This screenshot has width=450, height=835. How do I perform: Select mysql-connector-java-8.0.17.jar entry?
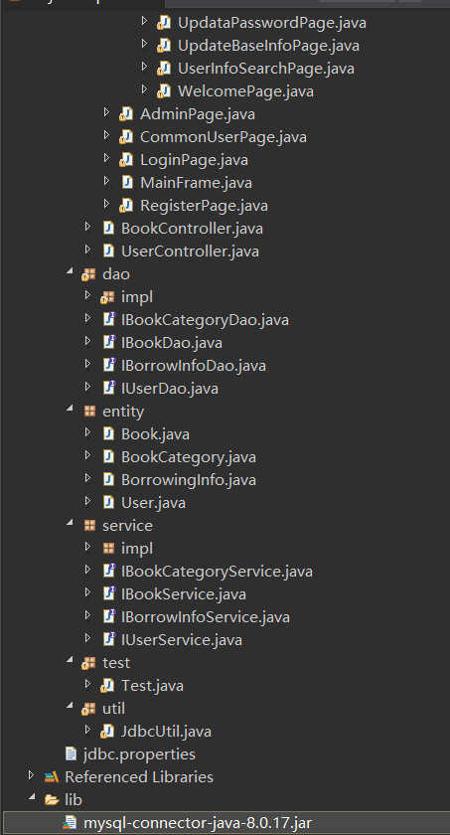point(198,823)
